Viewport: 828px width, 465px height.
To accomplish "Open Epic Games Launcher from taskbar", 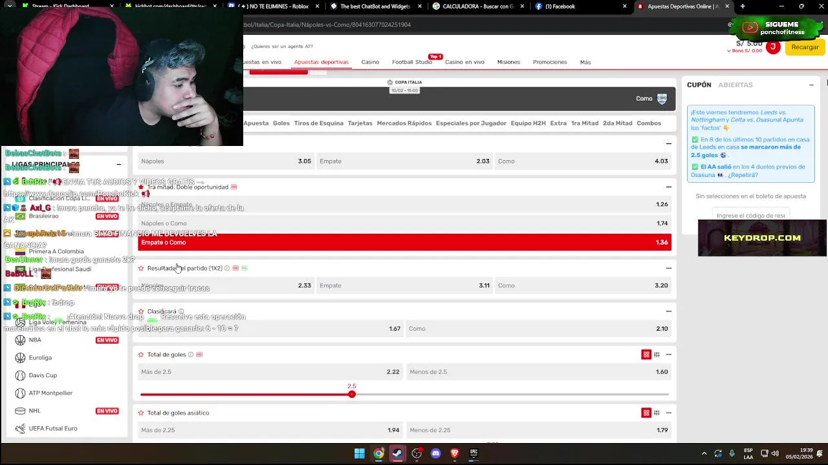I will point(474,453).
